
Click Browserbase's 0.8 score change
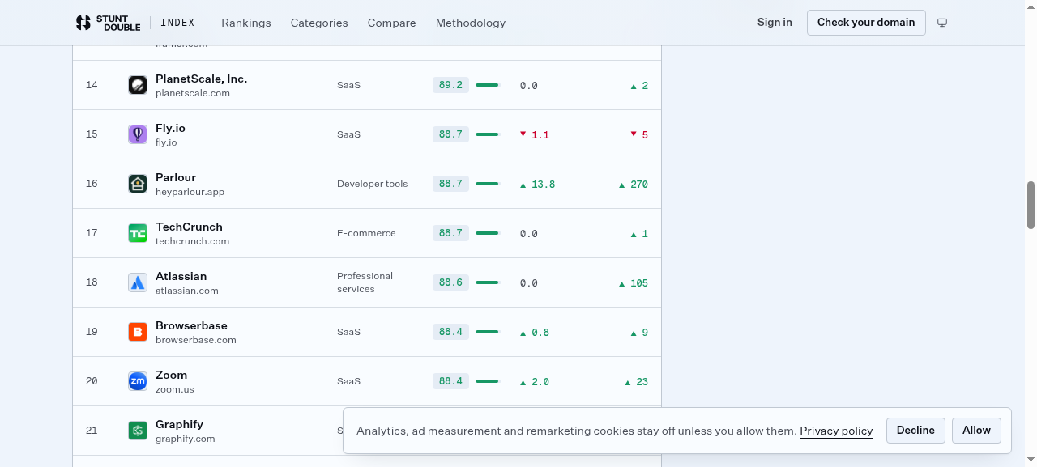(535, 333)
